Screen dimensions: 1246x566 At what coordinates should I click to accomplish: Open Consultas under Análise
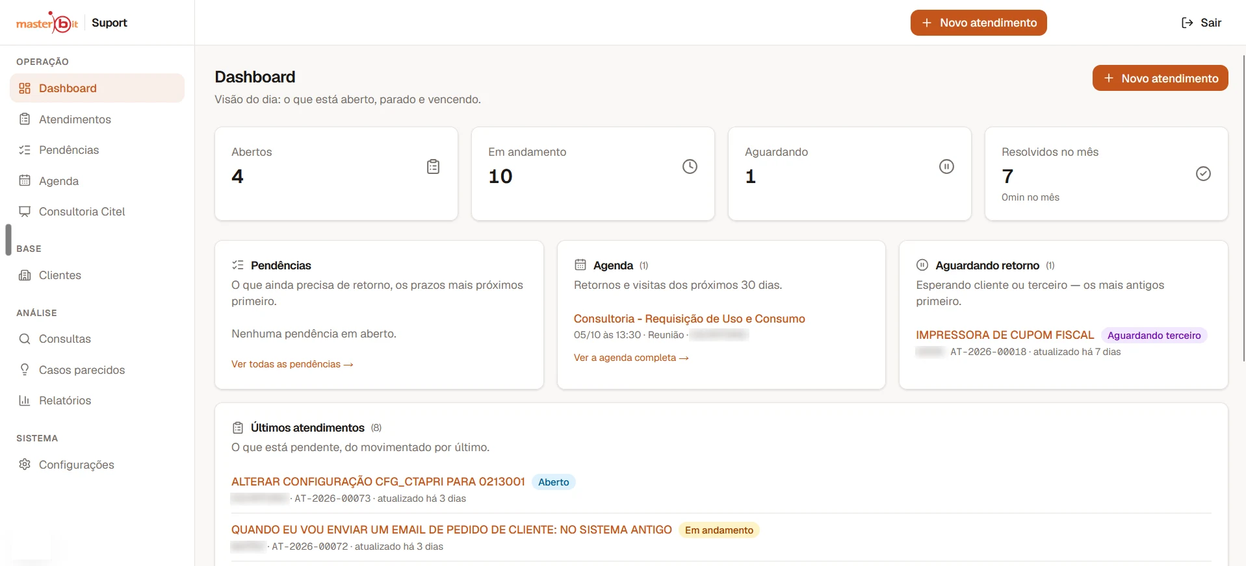97,339
